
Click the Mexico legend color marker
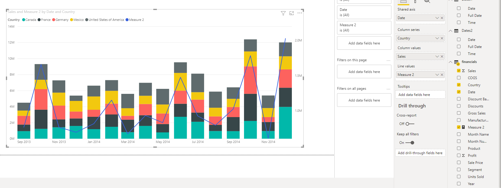[71, 20]
